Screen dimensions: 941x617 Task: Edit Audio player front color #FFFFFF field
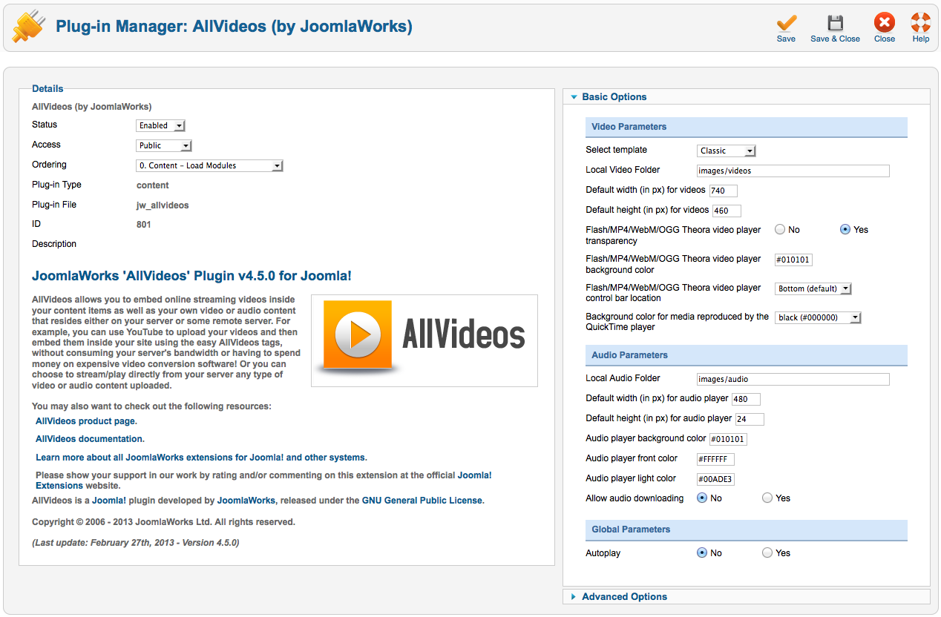[716, 460]
